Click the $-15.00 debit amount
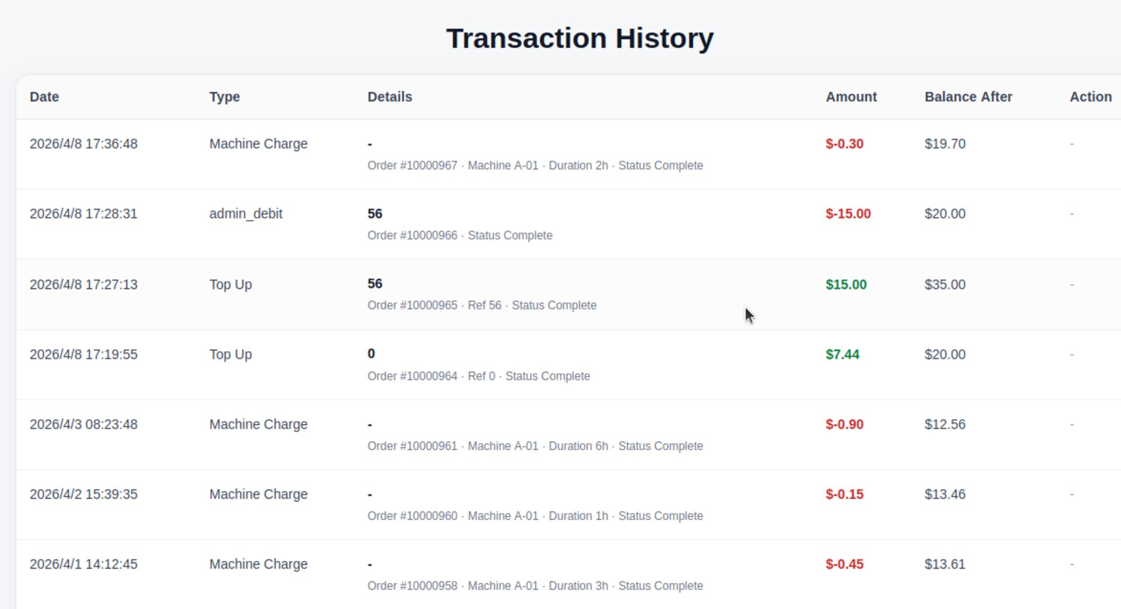Screen dimensions: 1121x609 (x=848, y=214)
